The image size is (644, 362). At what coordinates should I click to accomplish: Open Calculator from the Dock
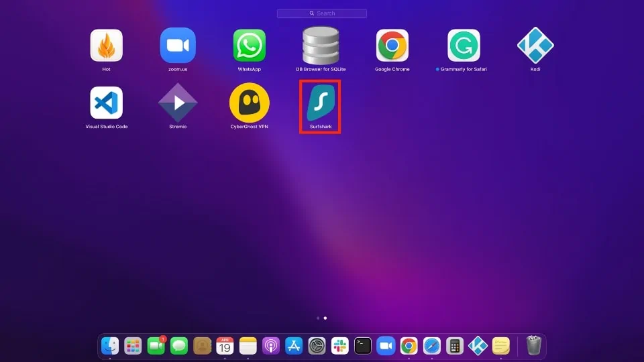(455, 346)
